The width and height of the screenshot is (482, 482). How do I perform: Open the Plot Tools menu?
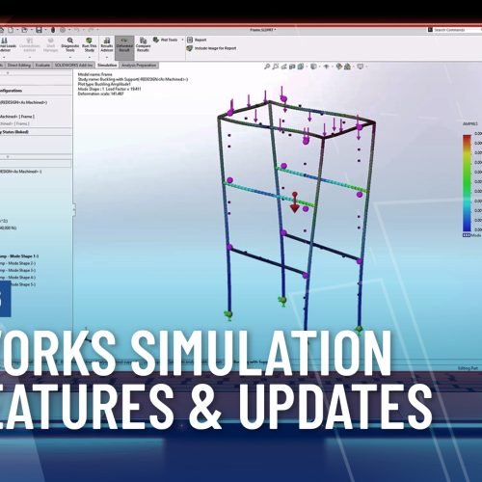pyautogui.click(x=169, y=40)
